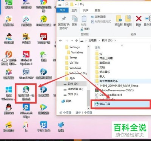Viewport: 151px width, 141px height.
Task: Click the Copy (复制) ribbon icon
Action: 75,20
